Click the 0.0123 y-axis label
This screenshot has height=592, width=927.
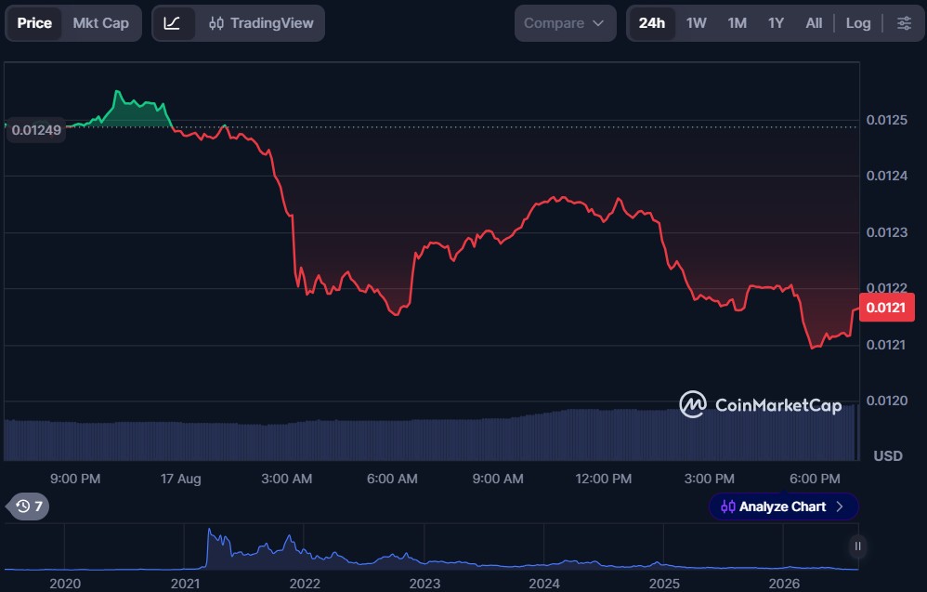[887, 232]
